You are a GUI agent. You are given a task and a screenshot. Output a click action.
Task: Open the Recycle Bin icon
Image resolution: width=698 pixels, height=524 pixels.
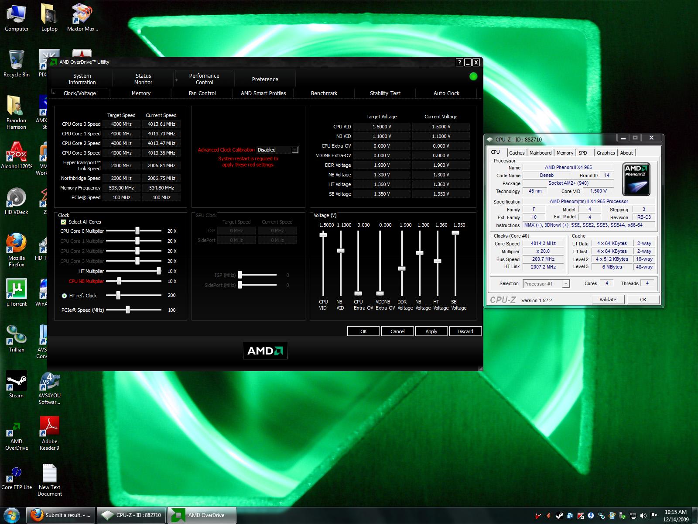pos(17,63)
